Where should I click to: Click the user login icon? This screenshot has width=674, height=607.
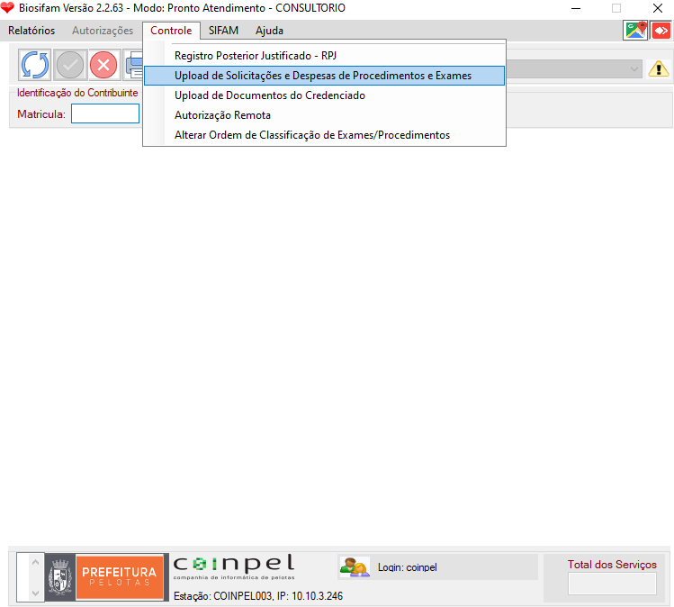click(x=355, y=567)
